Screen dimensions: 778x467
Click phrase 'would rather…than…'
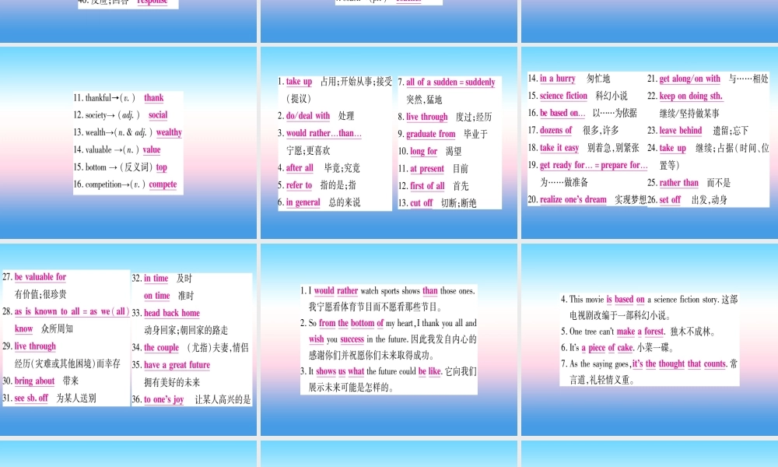coord(324,133)
